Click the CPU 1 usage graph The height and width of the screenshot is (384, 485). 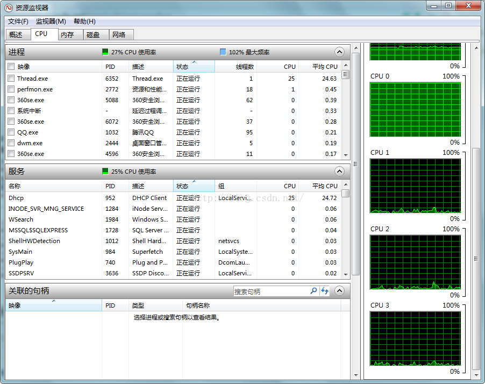[x=415, y=186]
